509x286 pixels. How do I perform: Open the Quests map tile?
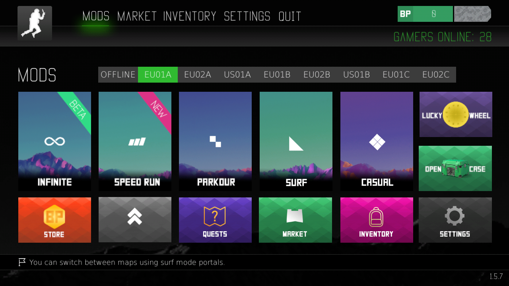[215, 220]
